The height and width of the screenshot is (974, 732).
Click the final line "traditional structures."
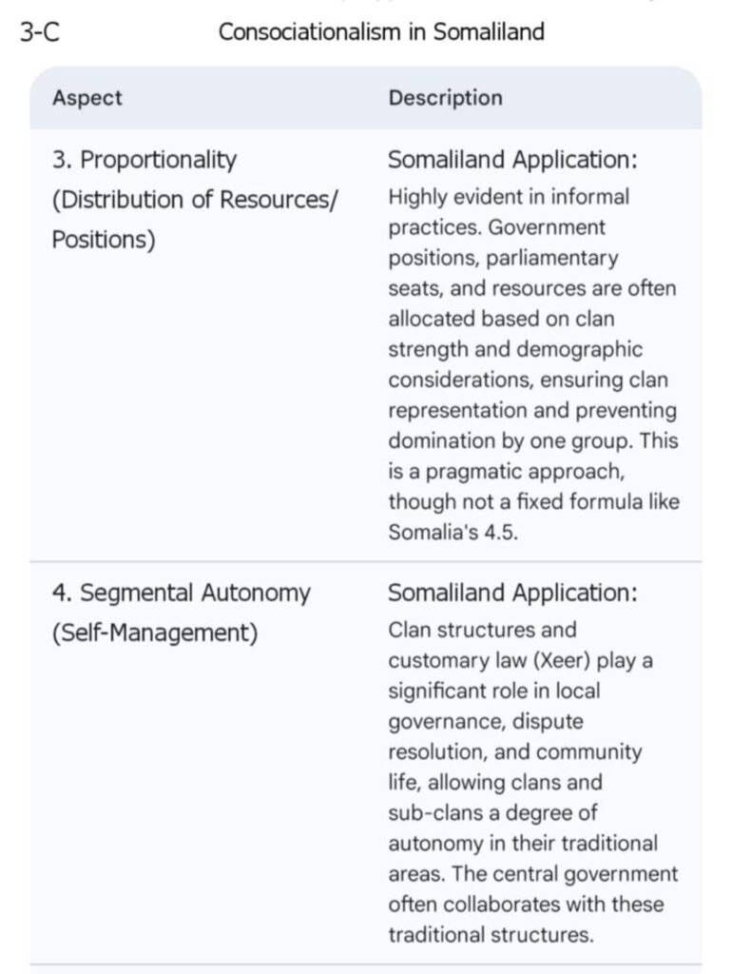[x=491, y=934]
